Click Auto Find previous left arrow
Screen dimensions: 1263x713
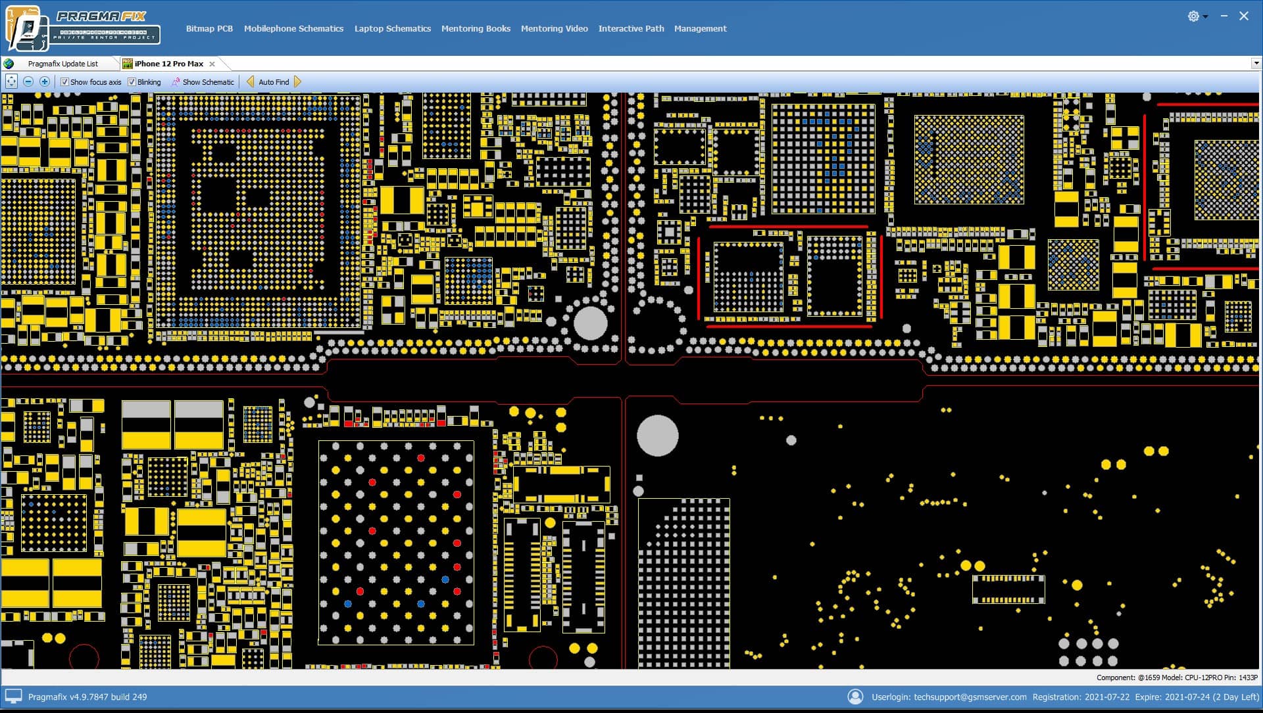pyautogui.click(x=250, y=81)
